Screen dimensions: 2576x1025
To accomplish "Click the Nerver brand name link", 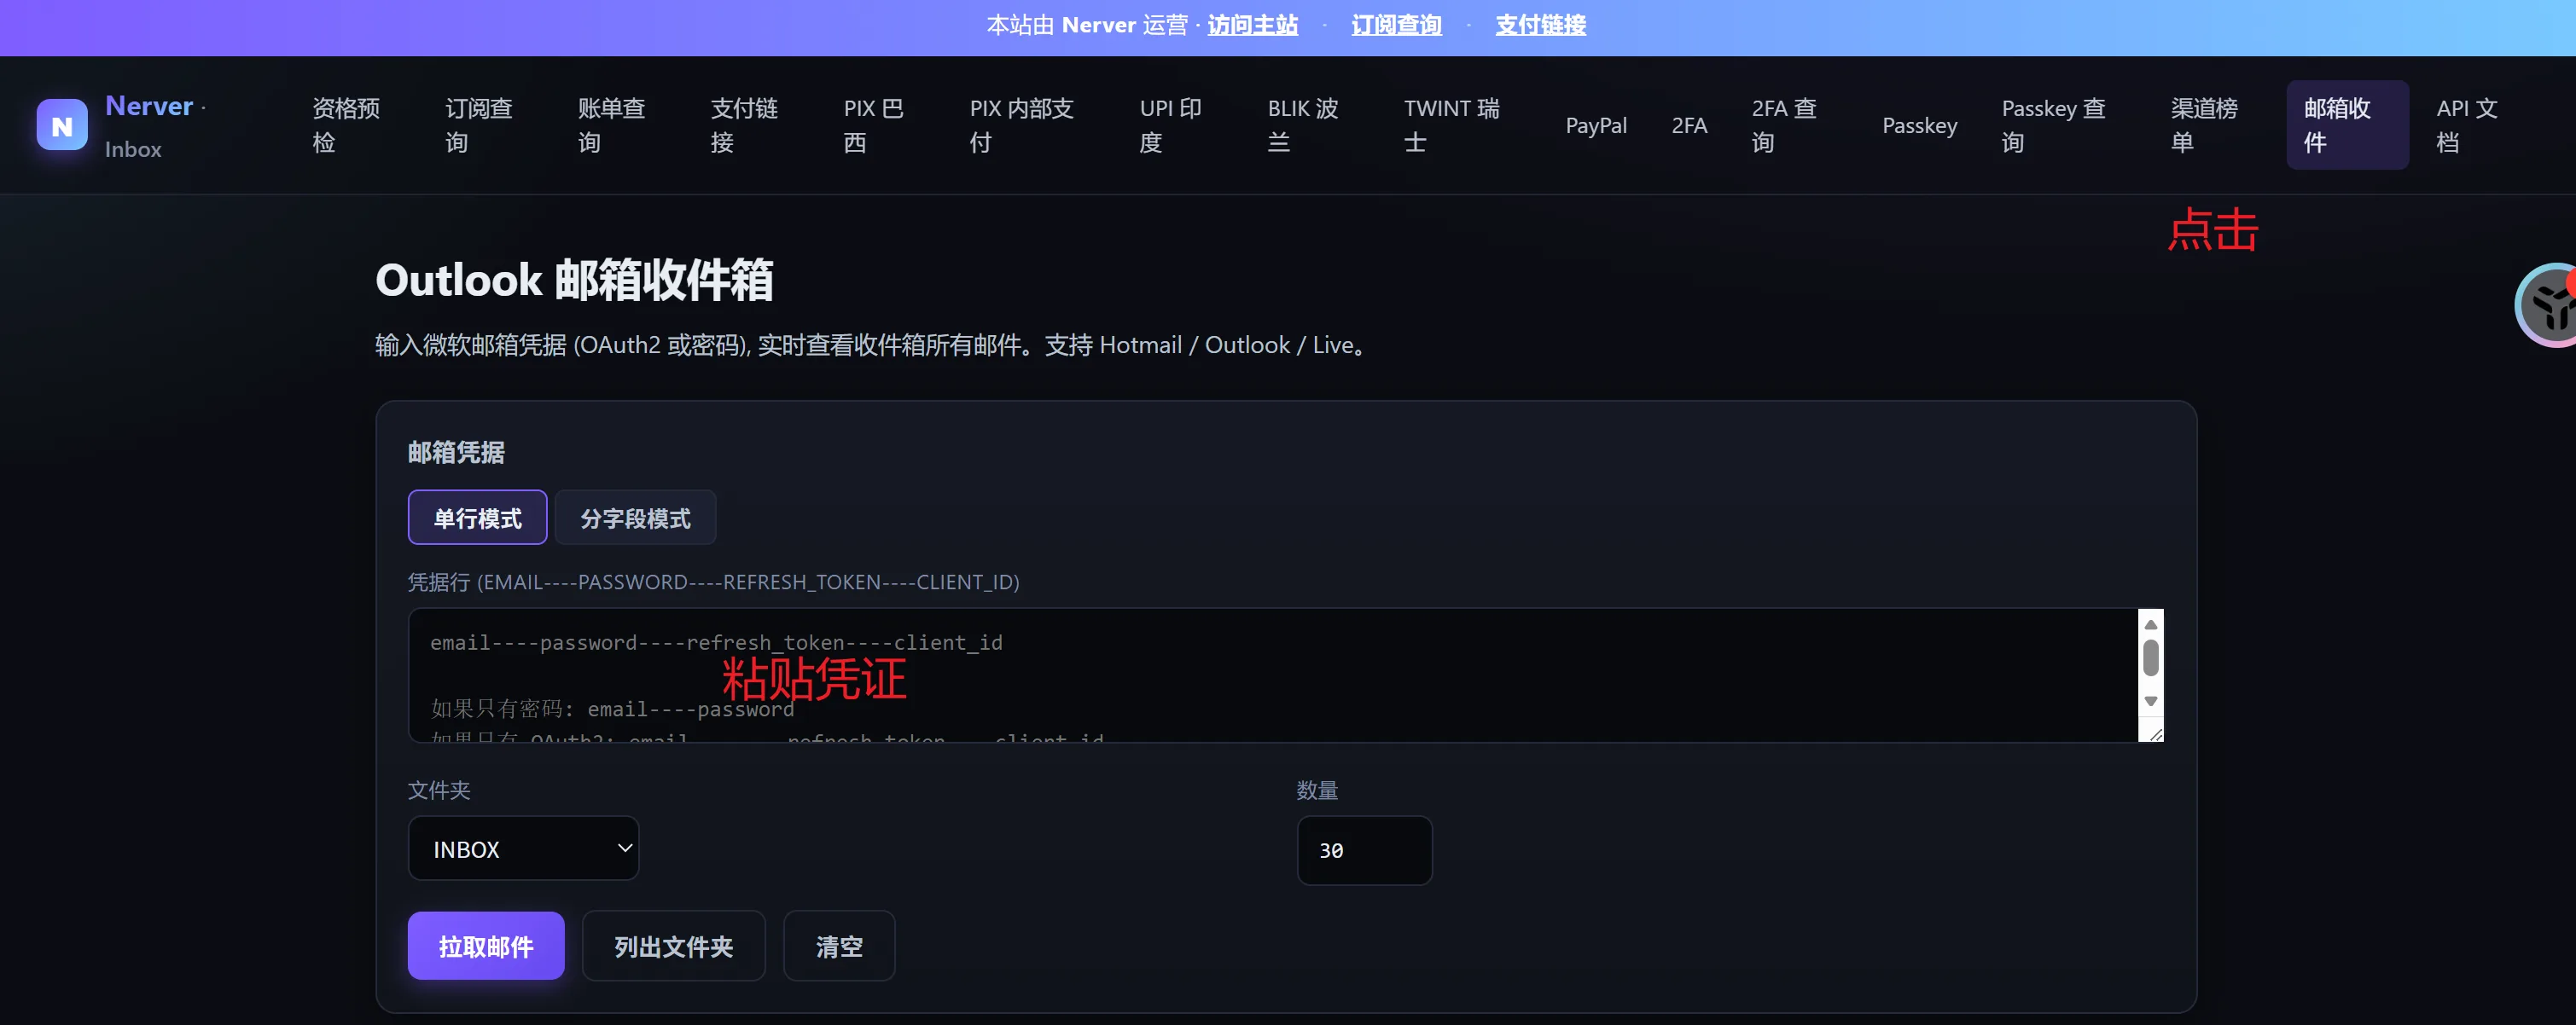I will (x=149, y=106).
